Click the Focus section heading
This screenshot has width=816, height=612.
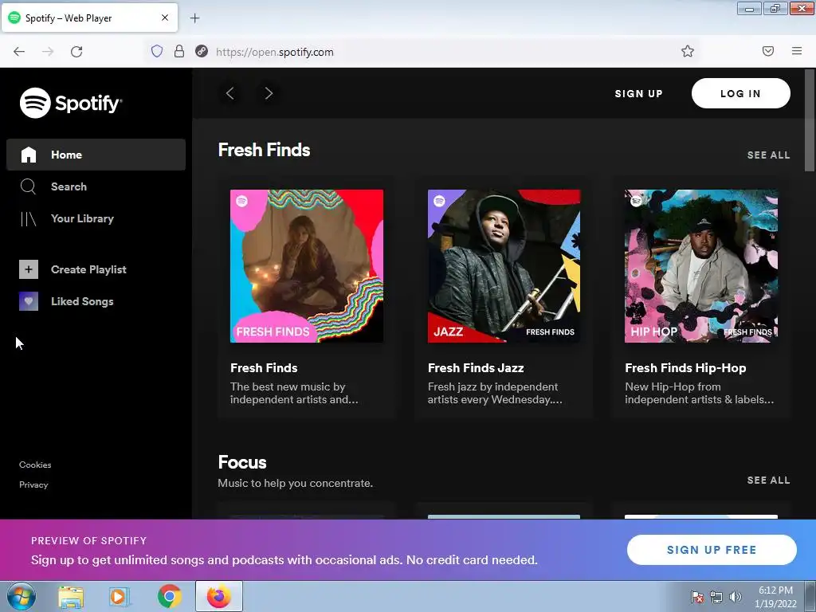[242, 462]
